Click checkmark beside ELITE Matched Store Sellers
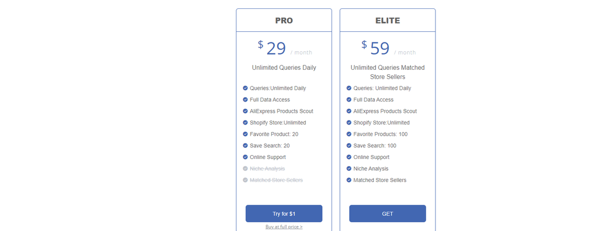This screenshot has height=231, width=598. [x=349, y=180]
